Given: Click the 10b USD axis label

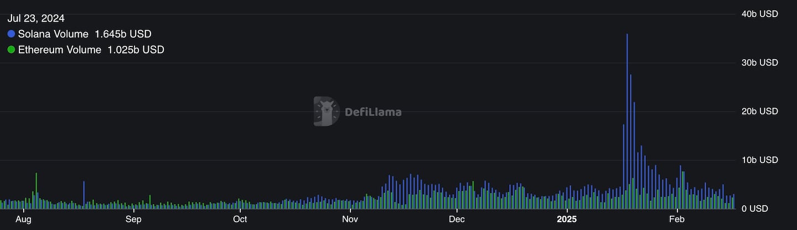Looking at the screenshot, I should 760,160.
